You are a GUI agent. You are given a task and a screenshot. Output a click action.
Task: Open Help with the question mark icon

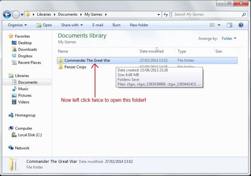pyautogui.click(x=241, y=25)
